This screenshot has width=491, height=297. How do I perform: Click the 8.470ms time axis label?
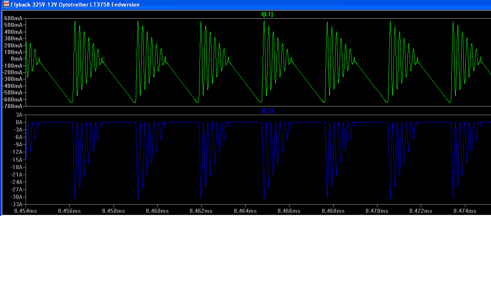point(377,211)
